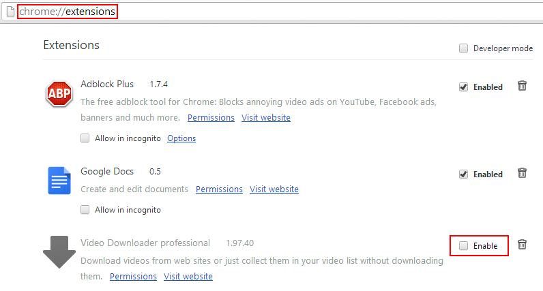This screenshot has width=543, height=291.
Task: Click the Adblock Plus ABP icon
Action: click(x=59, y=93)
